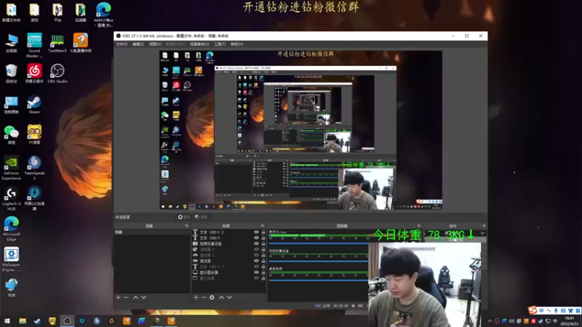Toggle visibility of 显示器采集 source

256,272
